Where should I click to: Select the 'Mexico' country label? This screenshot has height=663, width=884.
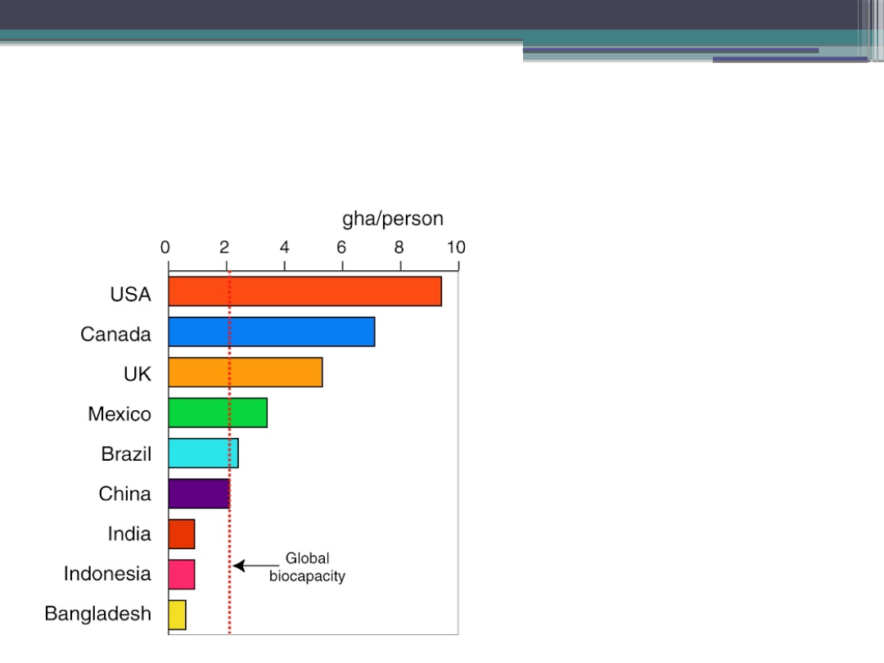tap(120, 414)
